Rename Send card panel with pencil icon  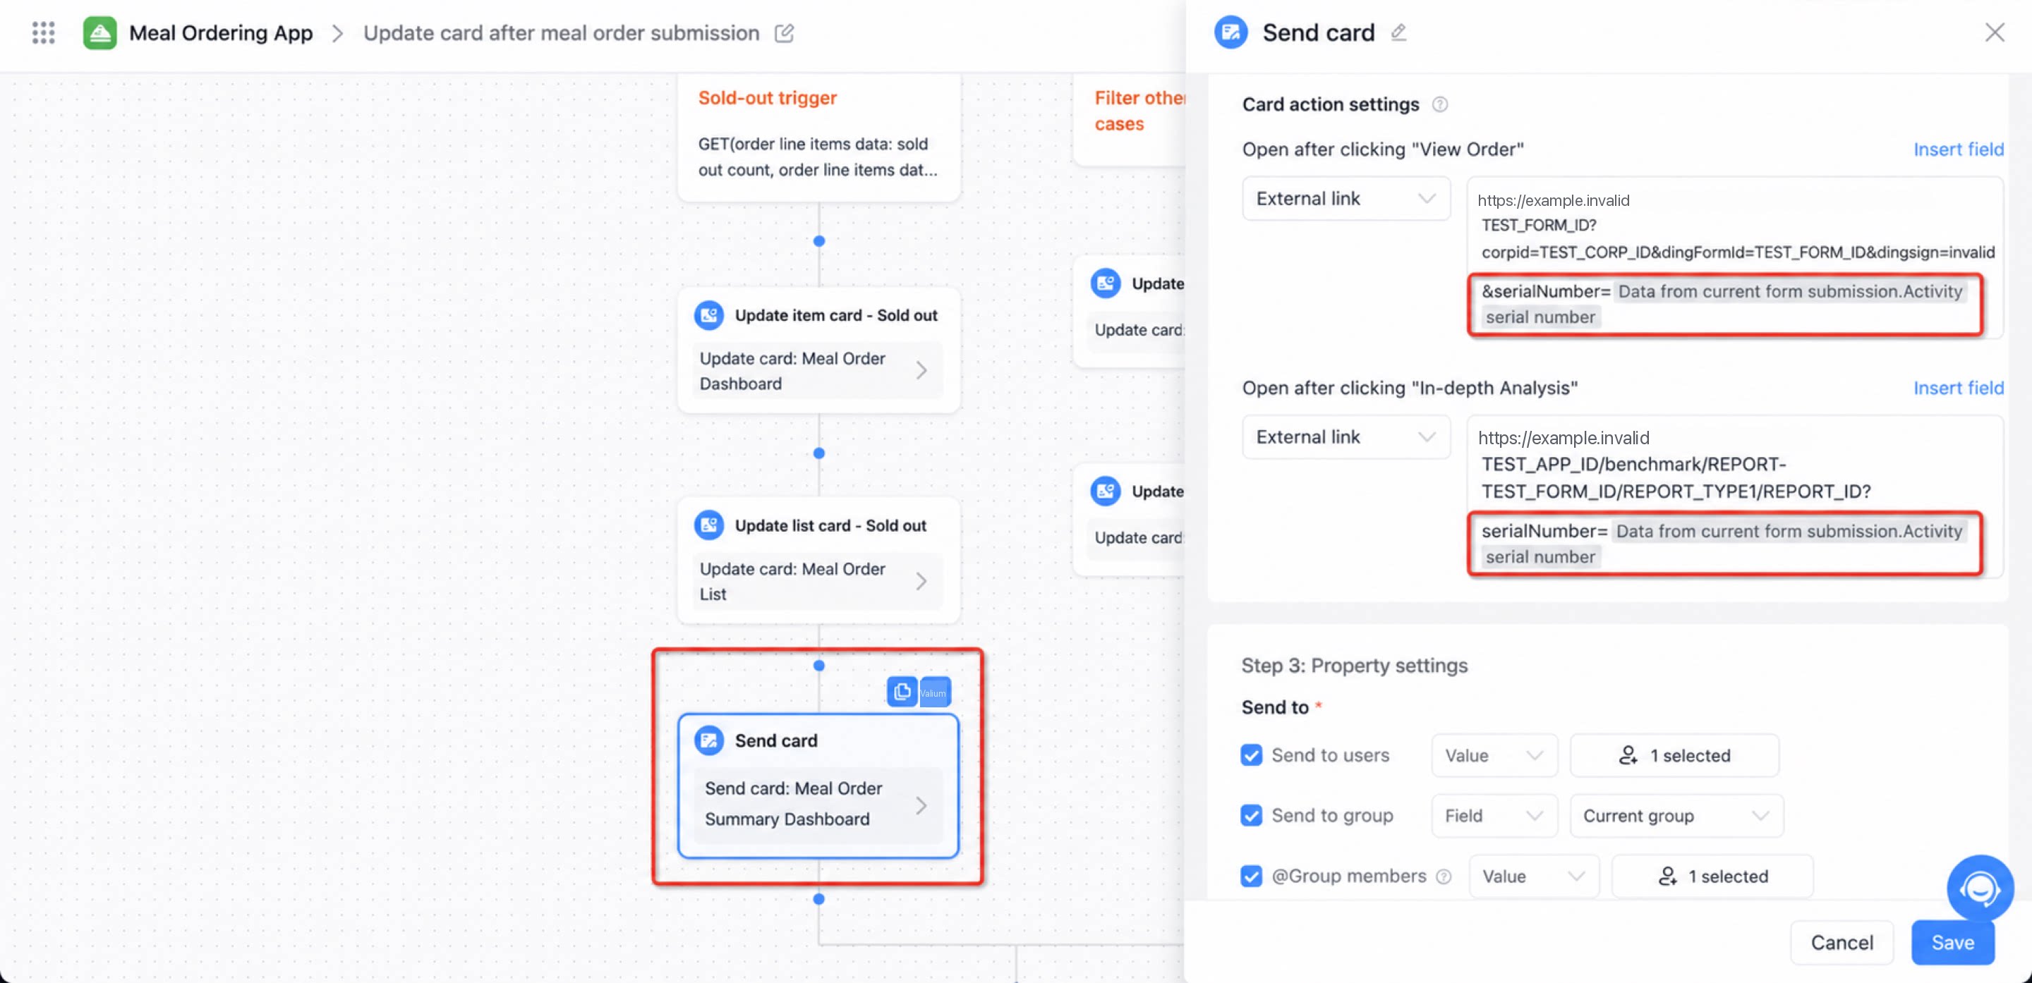click(x=1398, y=32)
